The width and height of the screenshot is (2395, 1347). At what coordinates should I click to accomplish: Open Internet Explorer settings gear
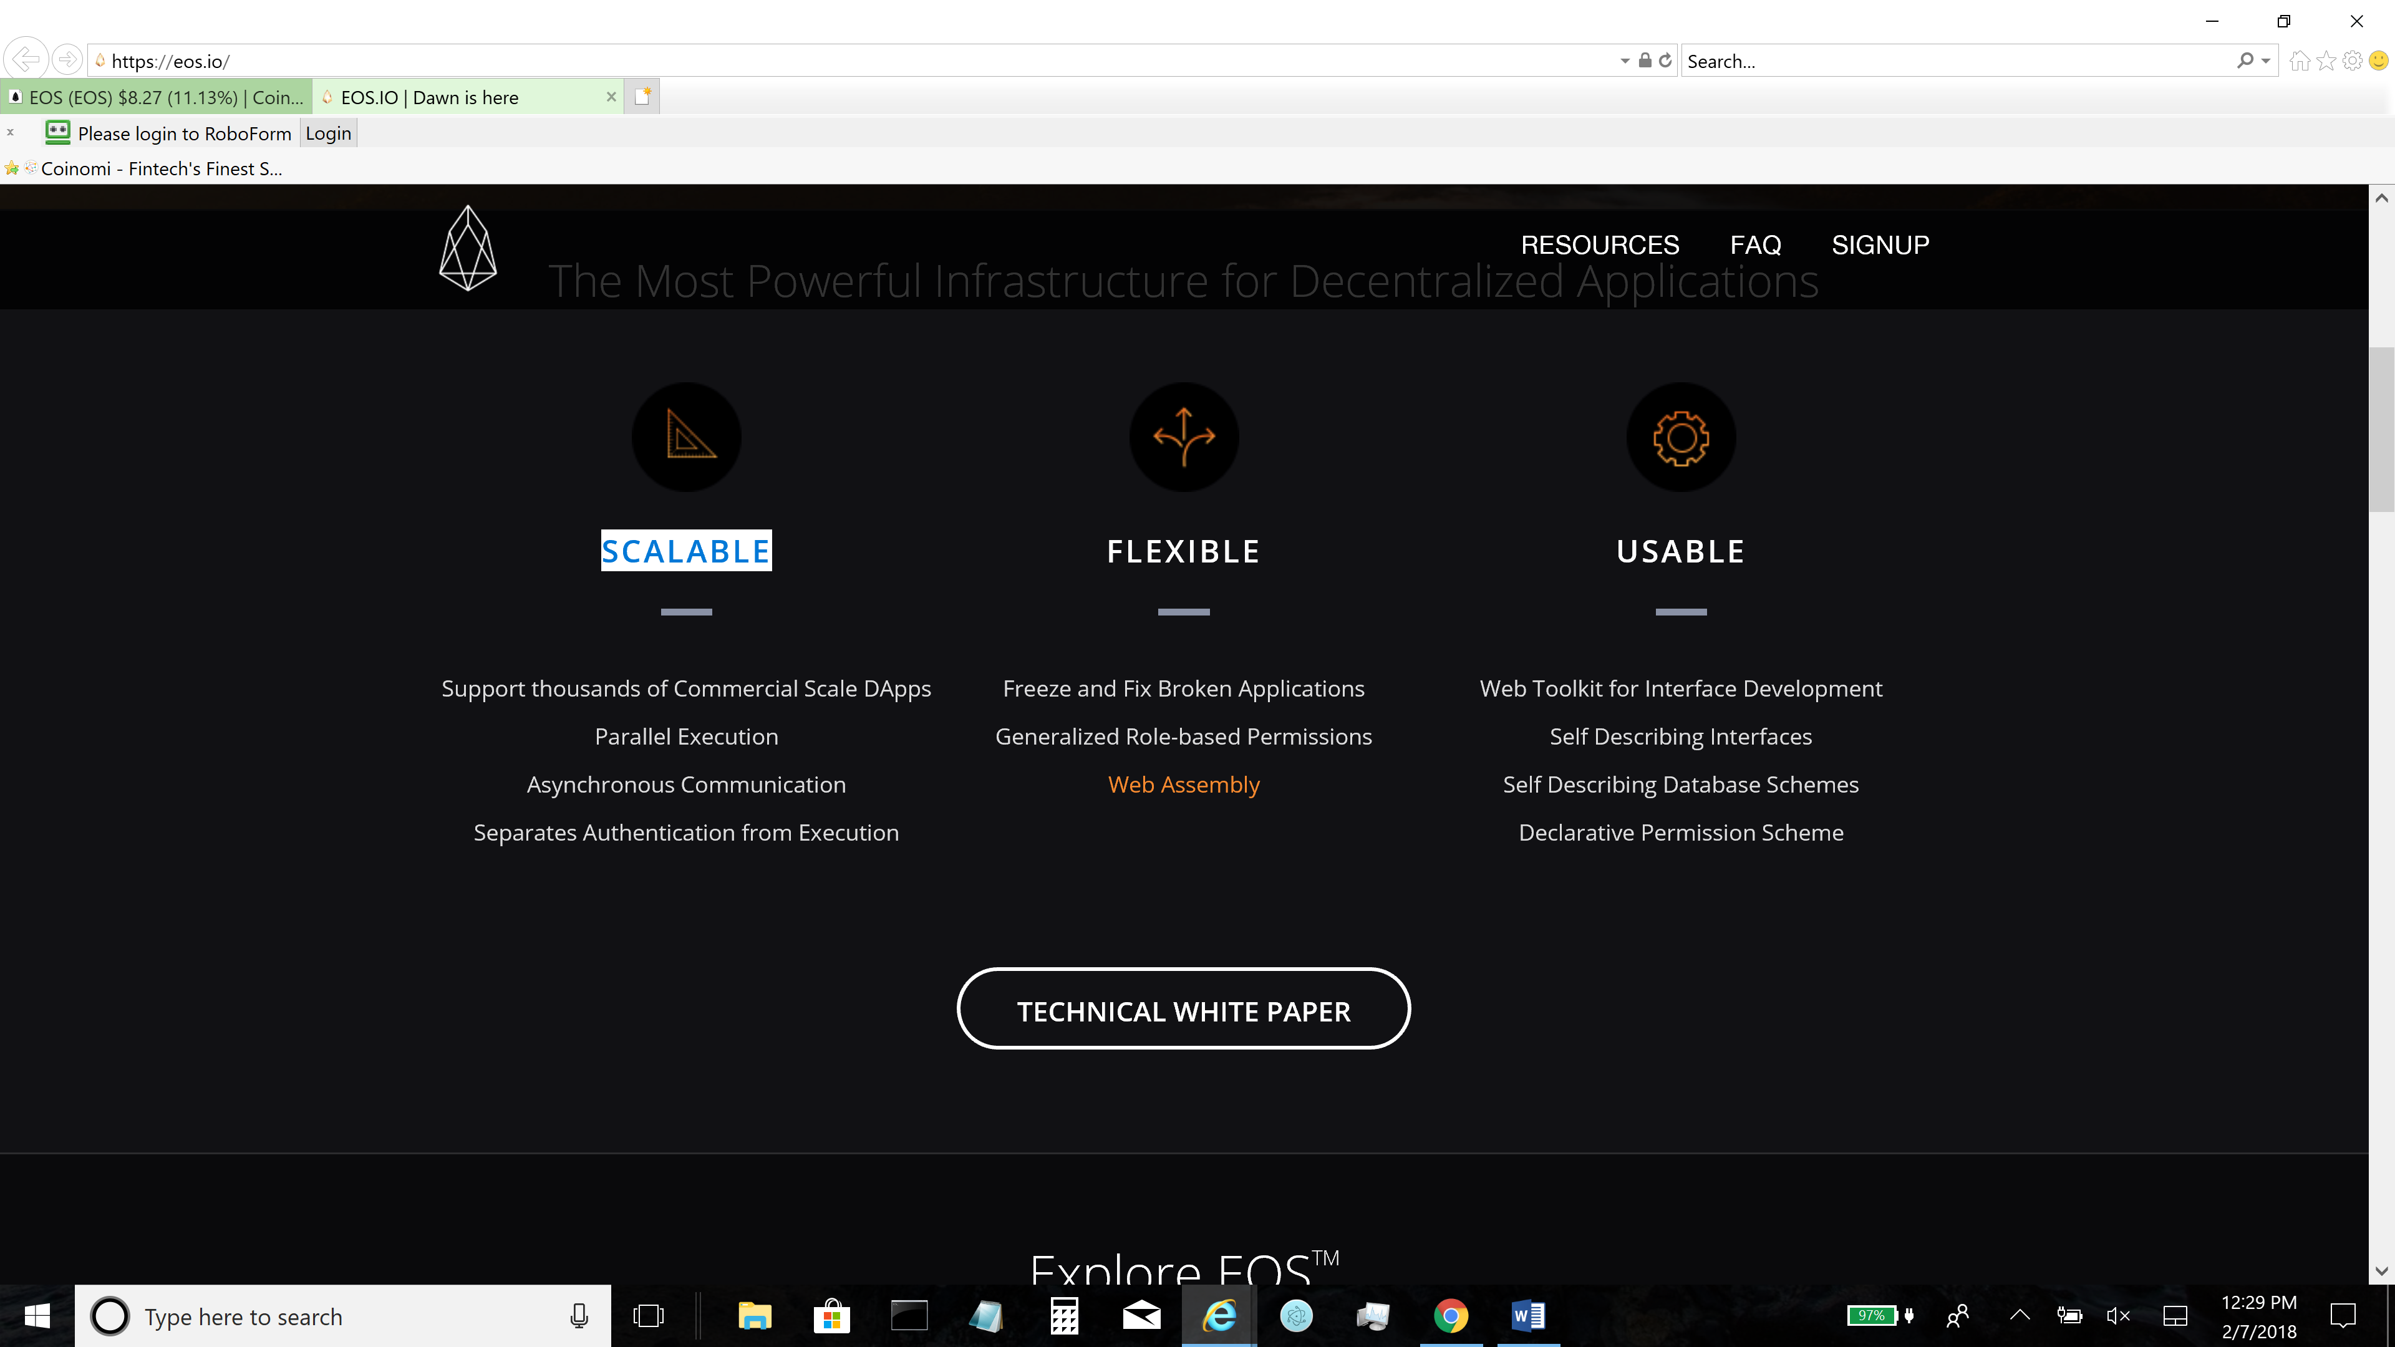point(2352,59)
